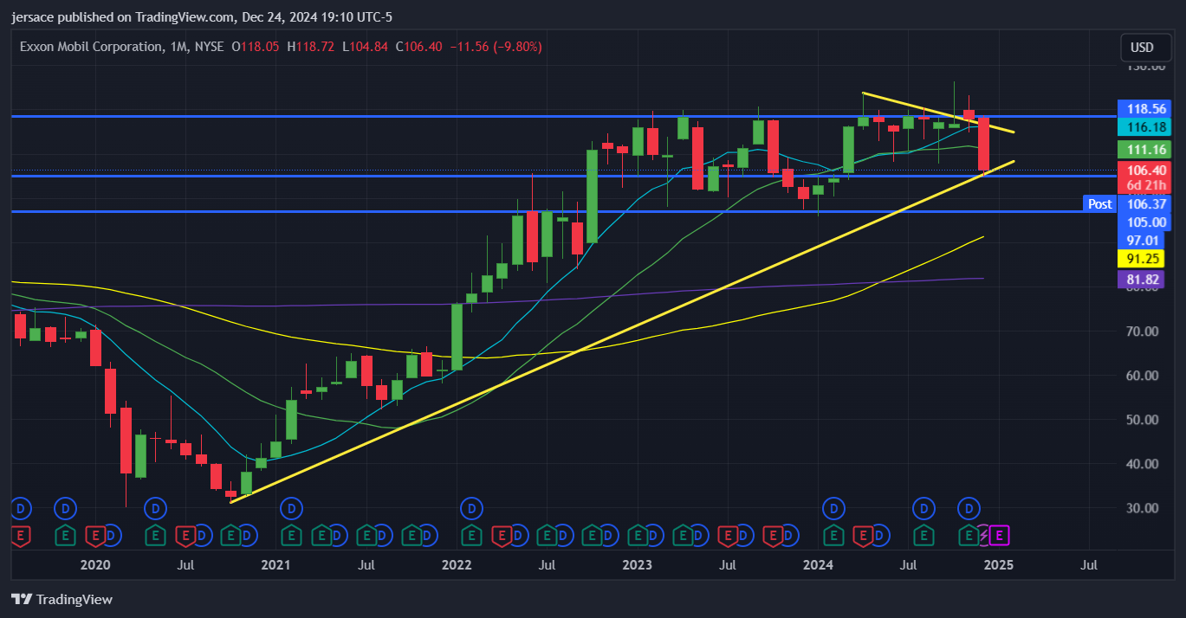
Task: Click the purple lightning bolt marker
Action: tap(983, 536)
